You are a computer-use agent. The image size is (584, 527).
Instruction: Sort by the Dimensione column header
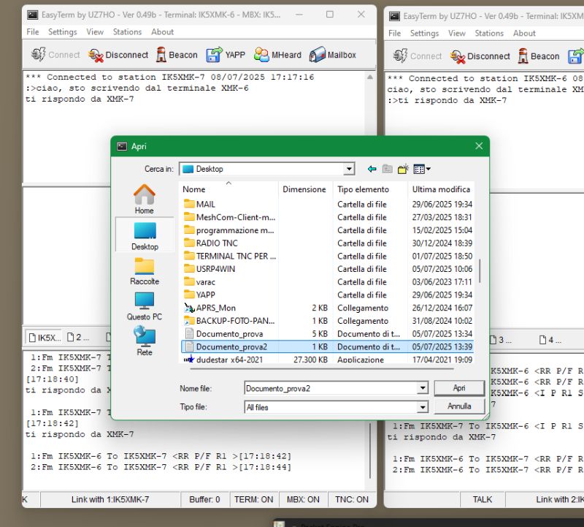click(x=304, y=189)
